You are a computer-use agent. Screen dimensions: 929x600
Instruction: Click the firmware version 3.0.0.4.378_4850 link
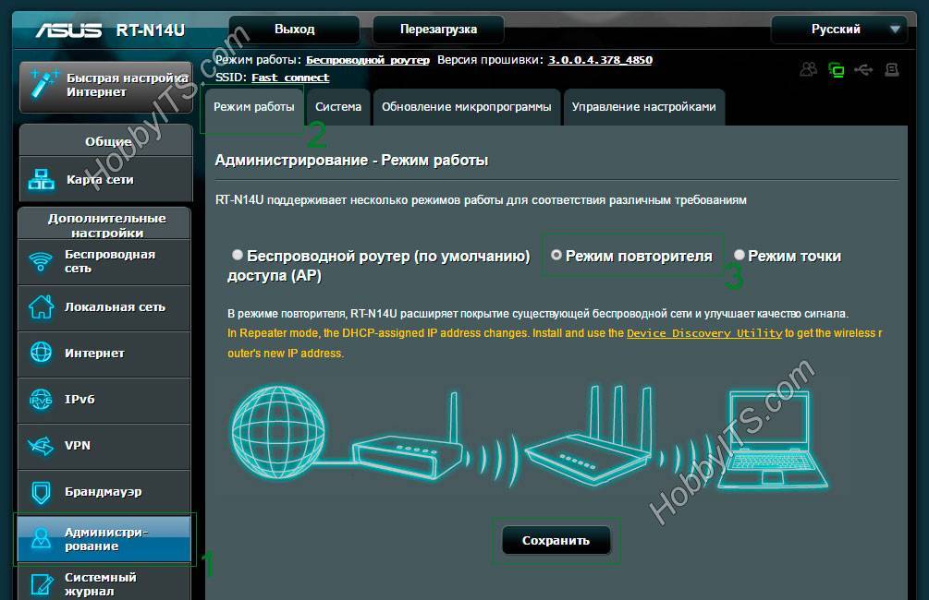pos(600,60)
